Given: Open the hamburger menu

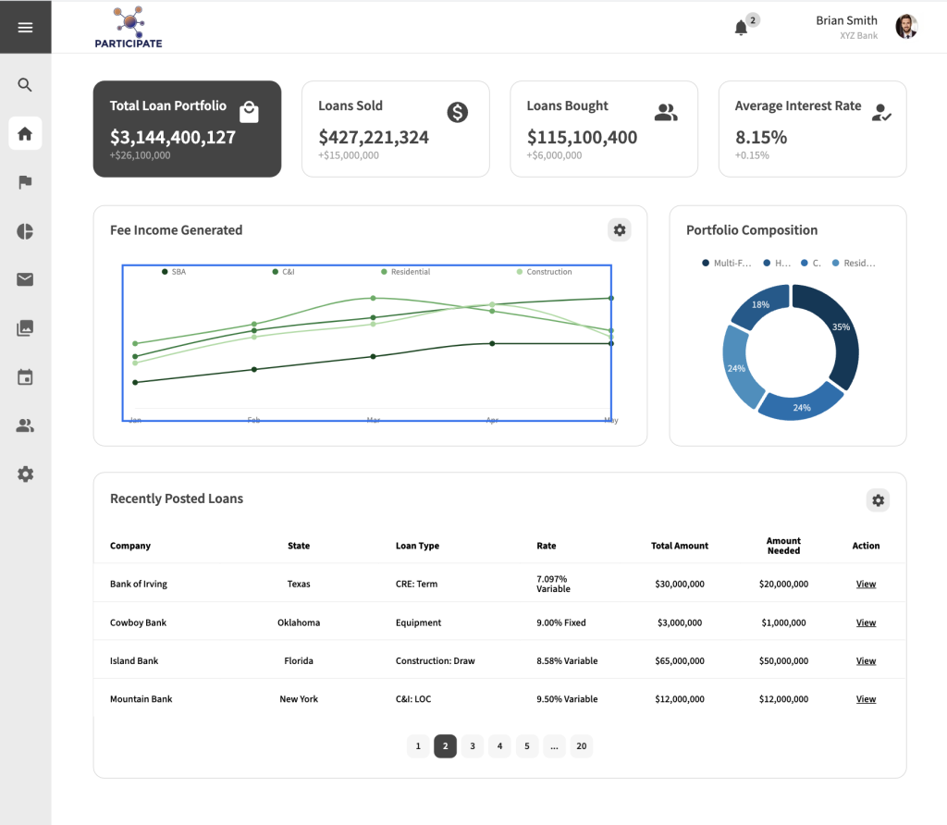Looking at the screenshot, I should [25, 28].
